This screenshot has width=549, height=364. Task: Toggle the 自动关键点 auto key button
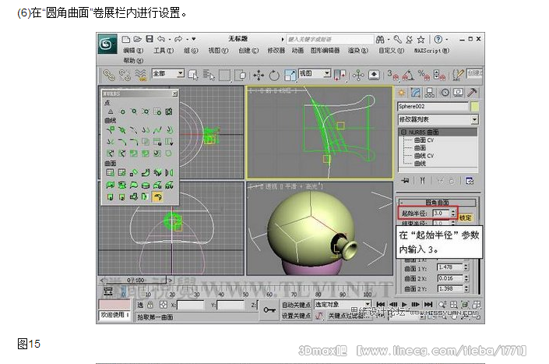pos(296,305)
